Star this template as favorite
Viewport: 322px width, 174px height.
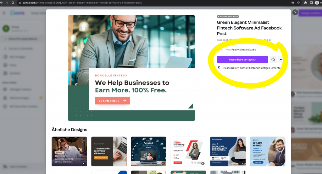(x=273, y=60)
